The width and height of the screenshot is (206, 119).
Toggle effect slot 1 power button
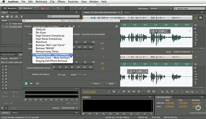[x=6, y=66]
